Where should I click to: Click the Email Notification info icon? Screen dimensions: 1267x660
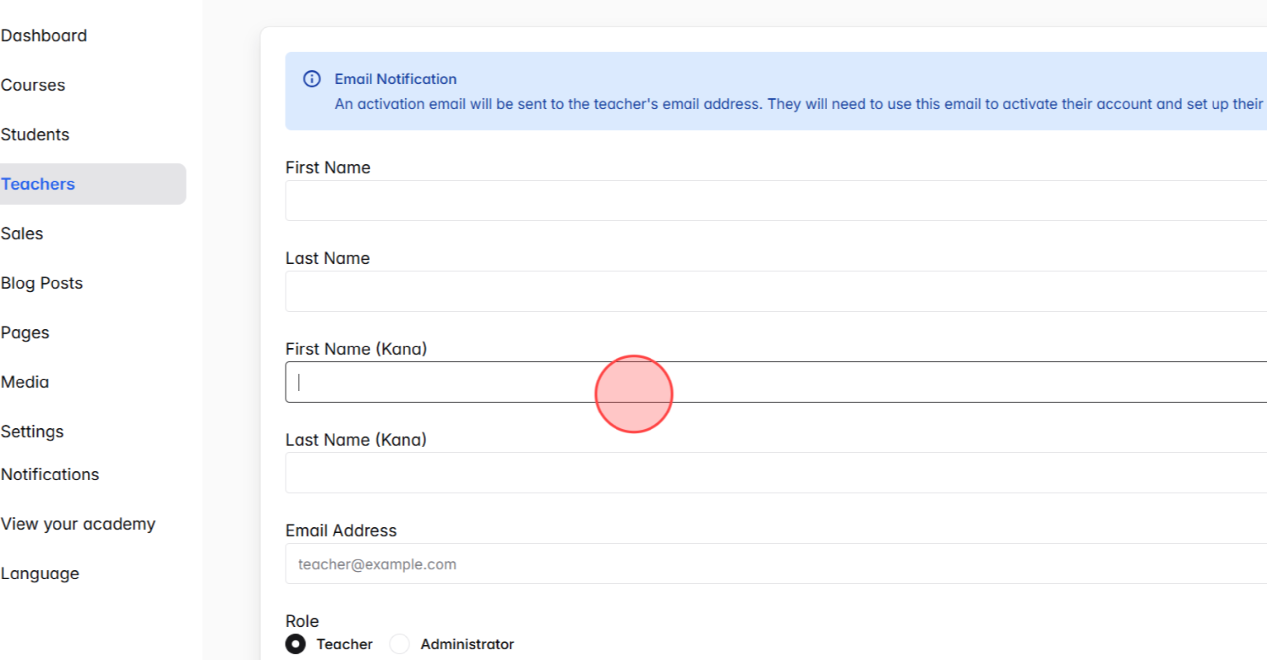[x=312, y=79]
